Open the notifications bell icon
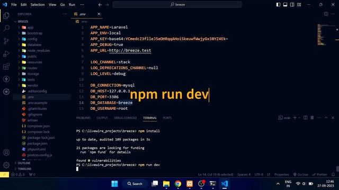 click(333, 175)
